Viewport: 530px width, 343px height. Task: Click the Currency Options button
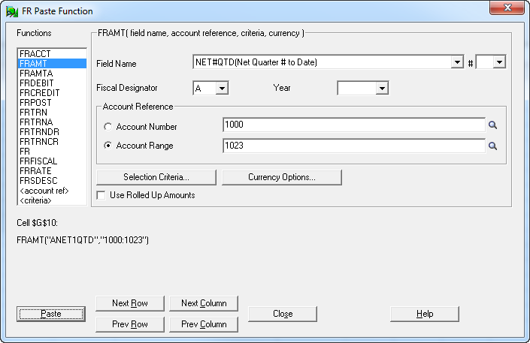pyautogui.click(x=282, y=177)
